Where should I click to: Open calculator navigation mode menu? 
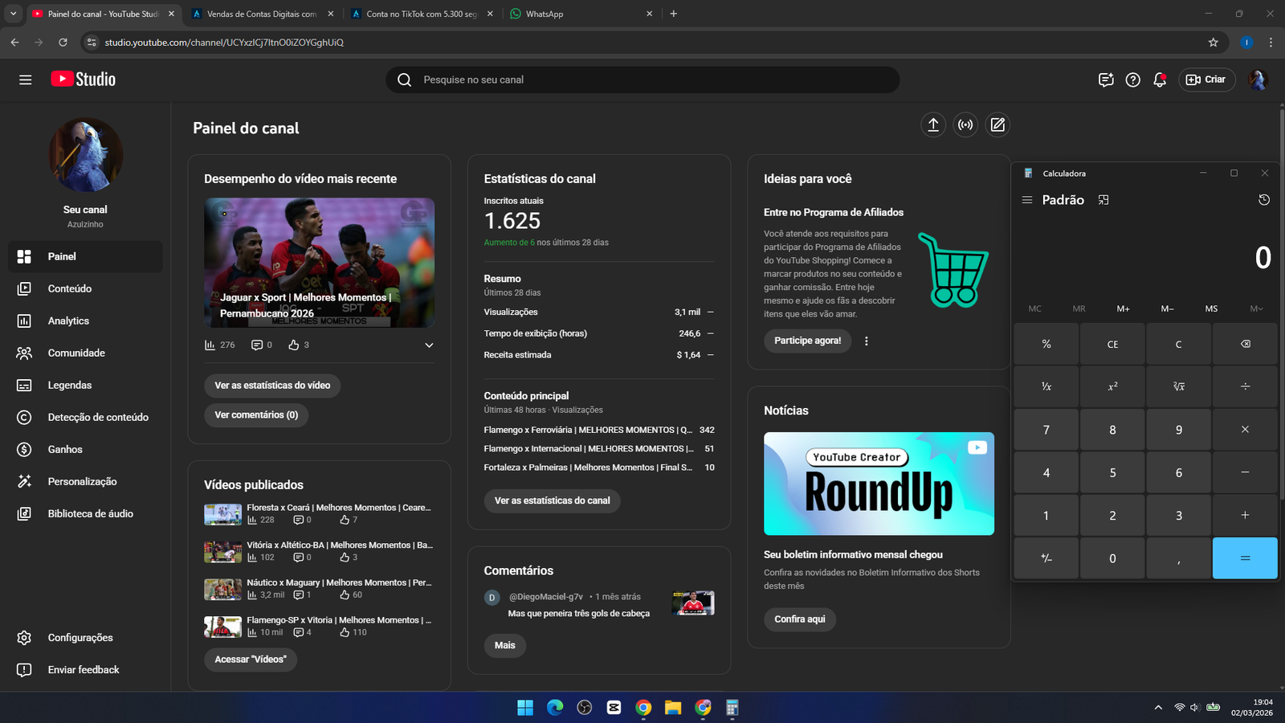click(1026, 200)
